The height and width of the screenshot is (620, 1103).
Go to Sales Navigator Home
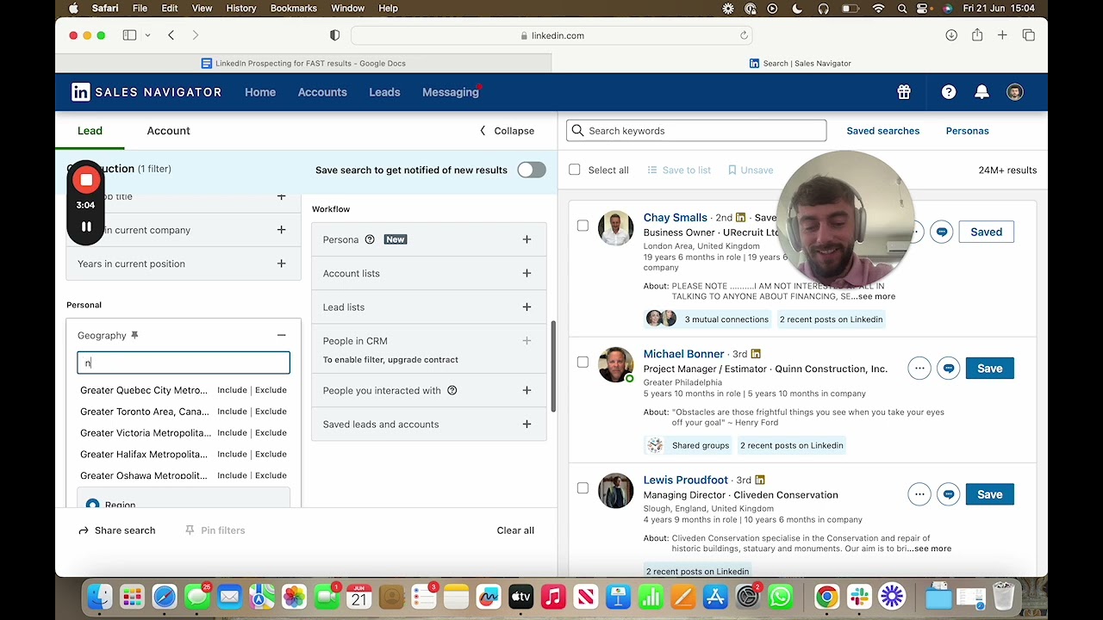260,92
